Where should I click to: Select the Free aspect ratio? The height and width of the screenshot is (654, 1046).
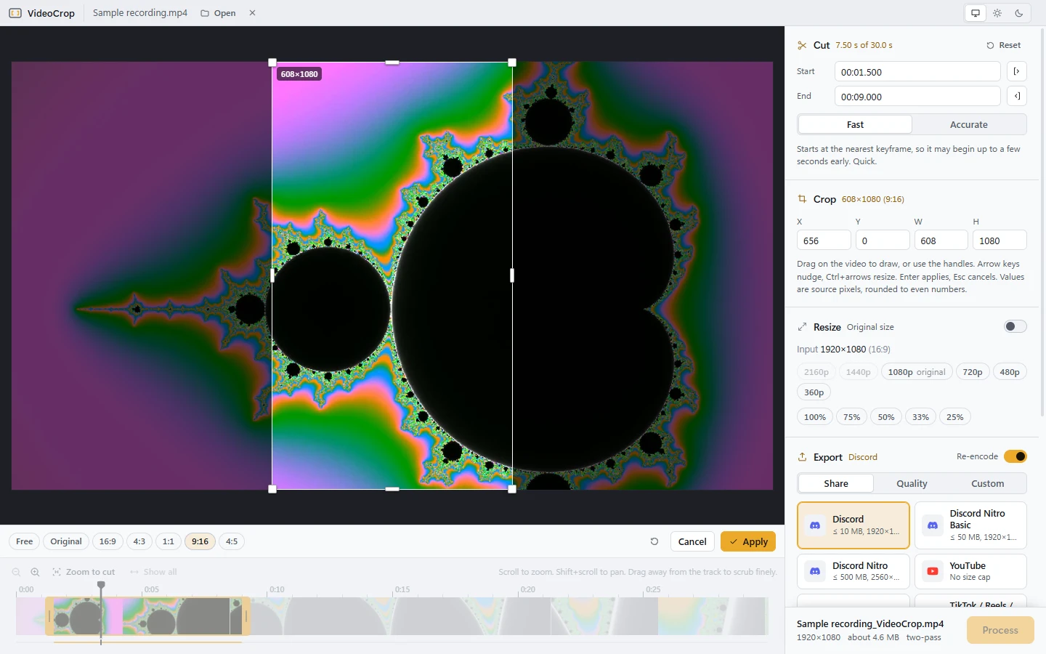(24, 541)
